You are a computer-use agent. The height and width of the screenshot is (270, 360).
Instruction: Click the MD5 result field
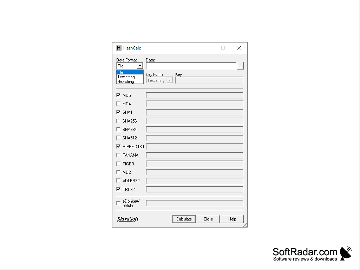point(195,95)
